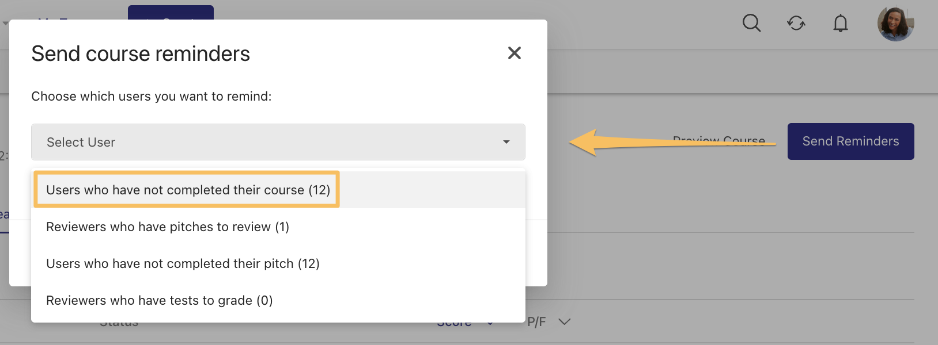Click the caret arrow in Select User field
Image resolution: width=938 pixels, height=345 pixels.
(x=506, y=142)
